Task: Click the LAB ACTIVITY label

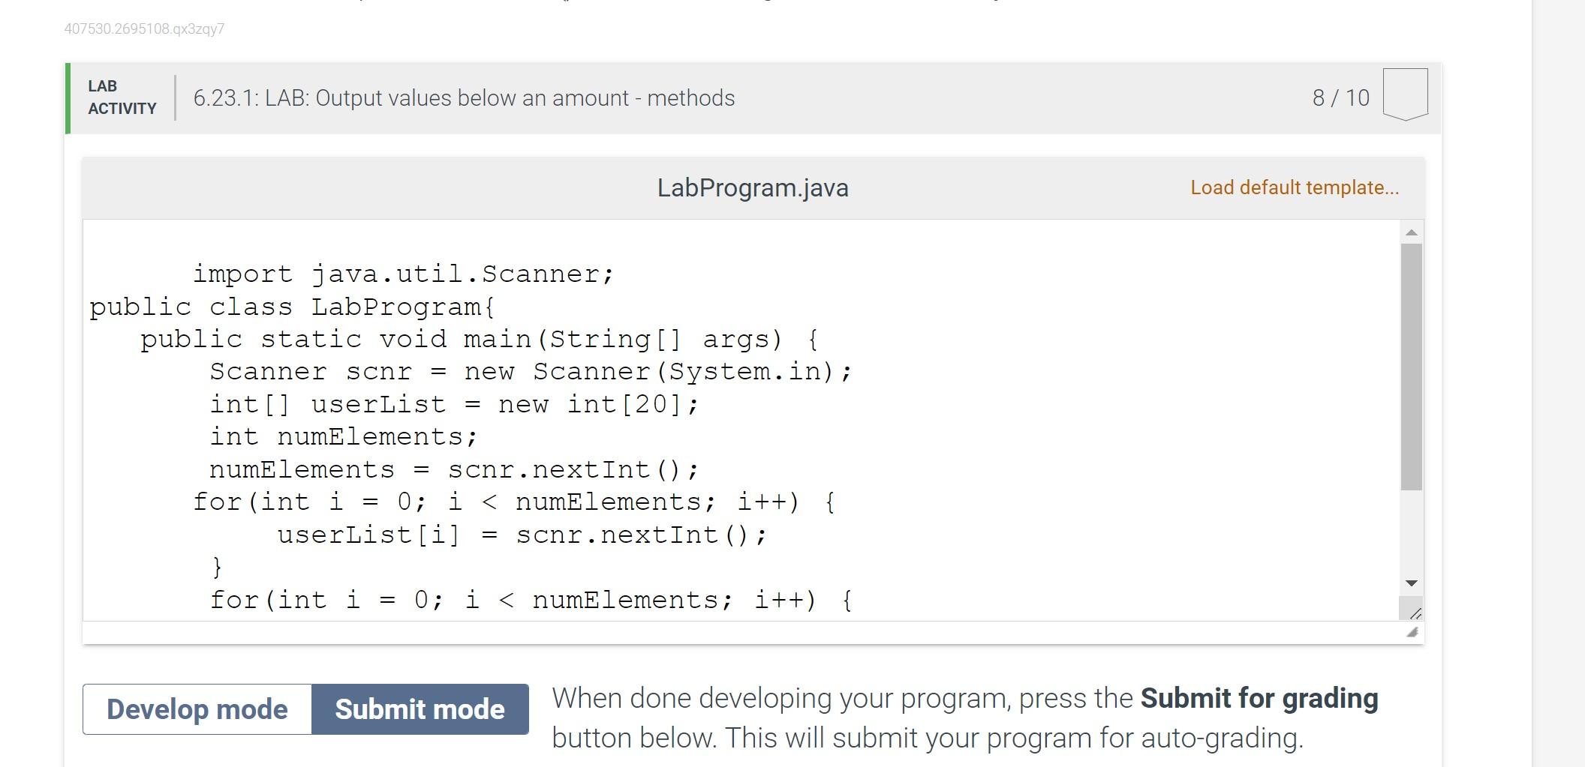Action: (122, 97)
